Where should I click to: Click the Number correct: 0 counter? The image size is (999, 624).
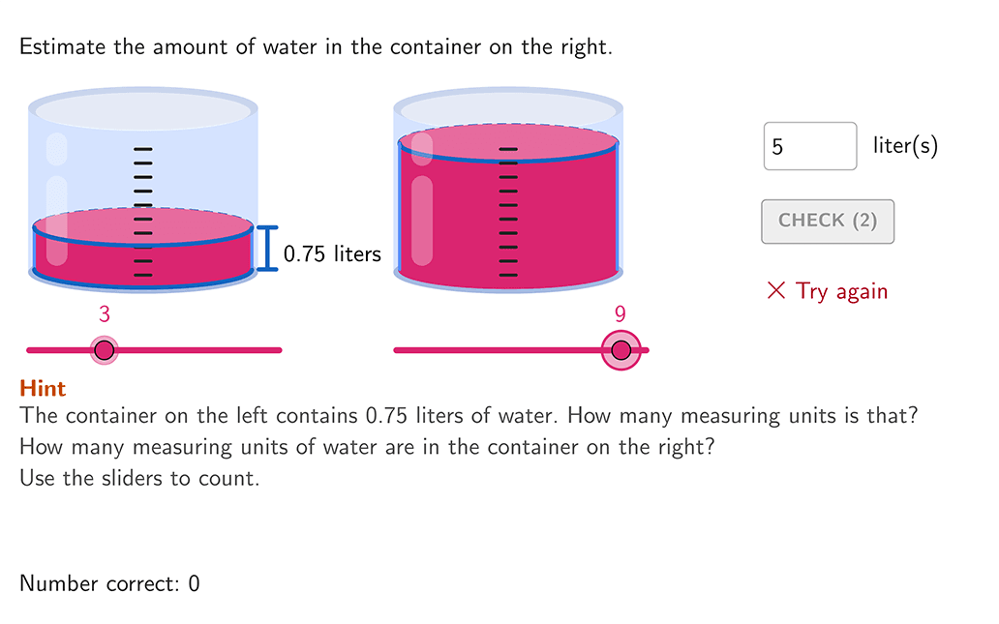[109, 583]
